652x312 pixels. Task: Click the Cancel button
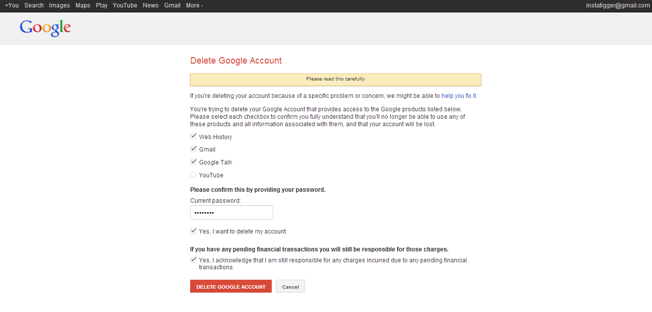click(x=290, y=287)
